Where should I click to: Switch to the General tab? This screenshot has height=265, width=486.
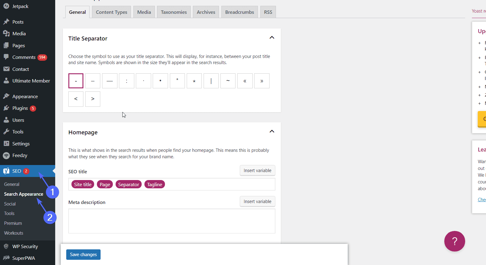click(x=77, y=12)
